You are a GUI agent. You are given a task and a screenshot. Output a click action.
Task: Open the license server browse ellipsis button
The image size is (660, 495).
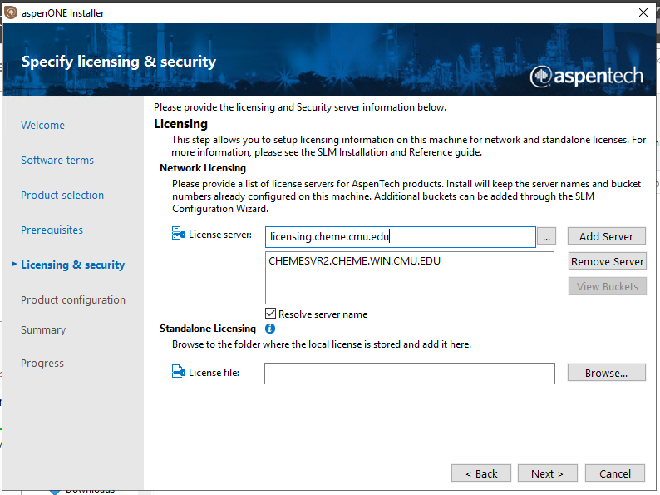546,236
